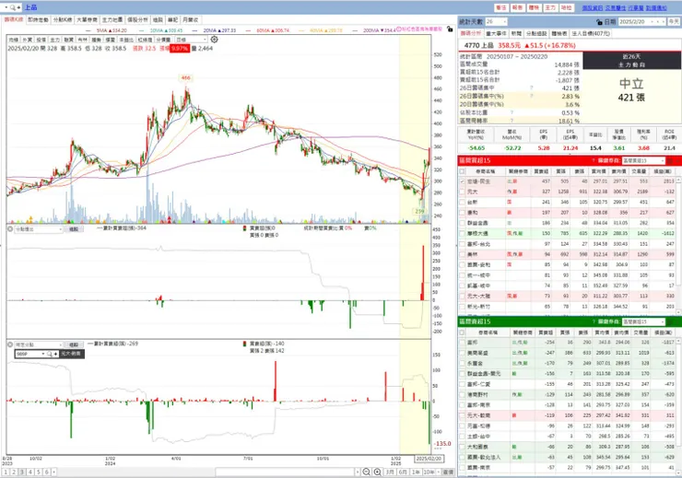Image resolution: width=682 pixels, height=478 pixels.
Task: Click the add icon beside the 989P box
Action: [x=55, y=355]
